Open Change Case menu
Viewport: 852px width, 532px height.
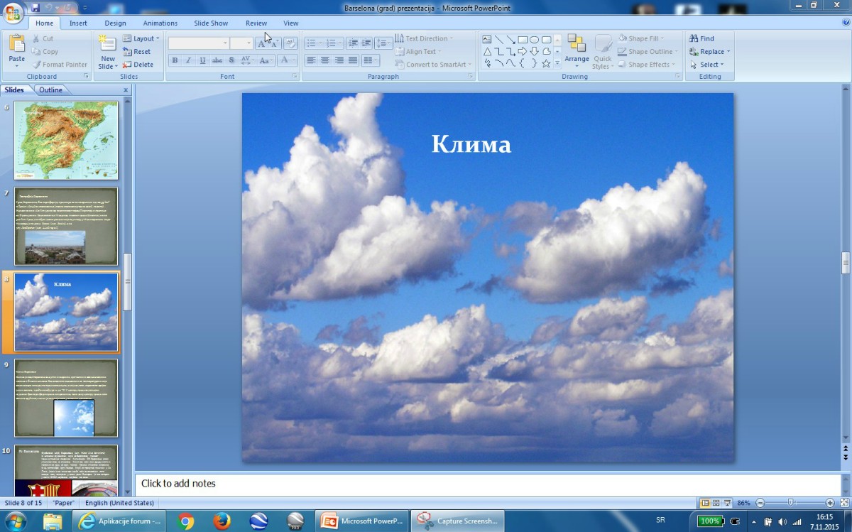[266, 60]
